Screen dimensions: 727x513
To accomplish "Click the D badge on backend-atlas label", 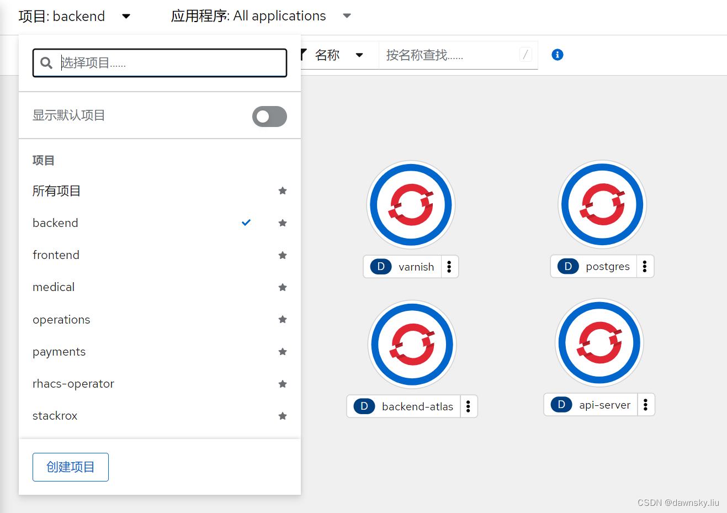I will [364, 406].
